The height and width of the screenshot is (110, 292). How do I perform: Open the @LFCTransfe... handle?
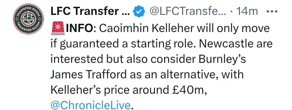pos(187,12)
